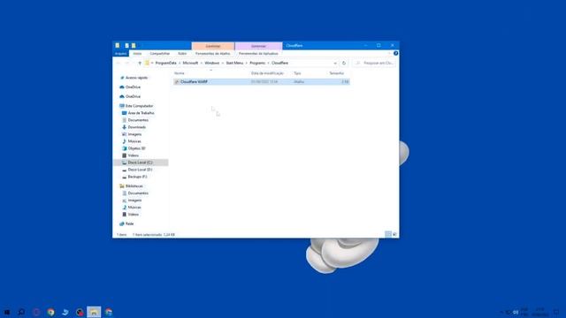This screenshot has height=318, width=566.
Task: Click ProgramData in the address path
Action: (165, 63)
